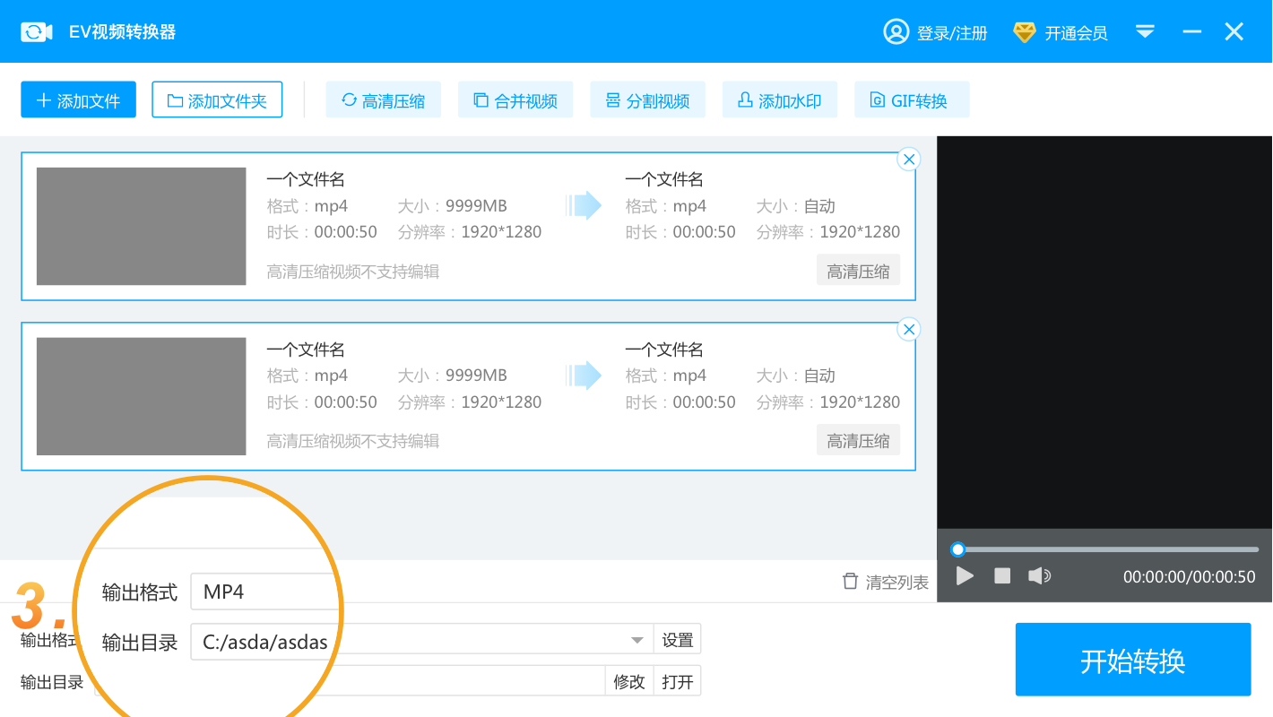The height and width of the screenshot is (717, 1273).
Task: Expand the output directory dropdown arrow
Action: (637, 640)
